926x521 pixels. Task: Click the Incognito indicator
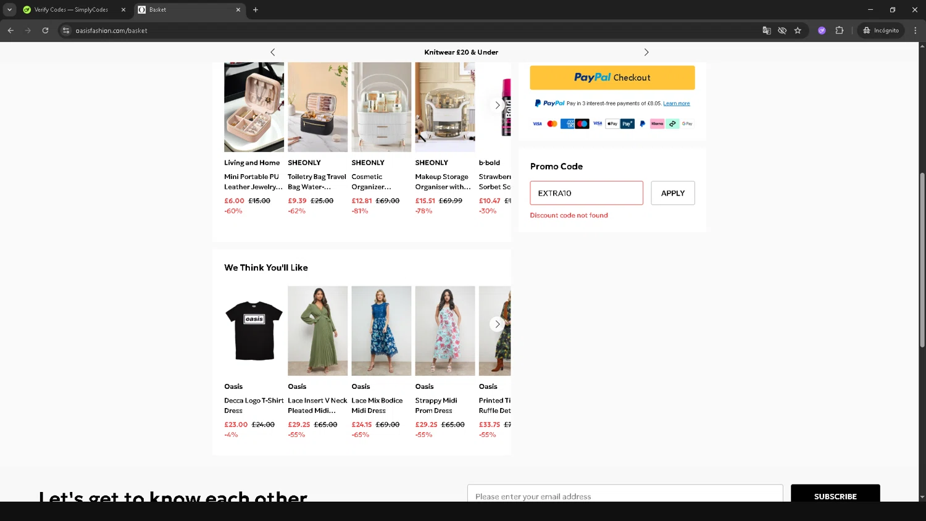click(x=881, y=30)
